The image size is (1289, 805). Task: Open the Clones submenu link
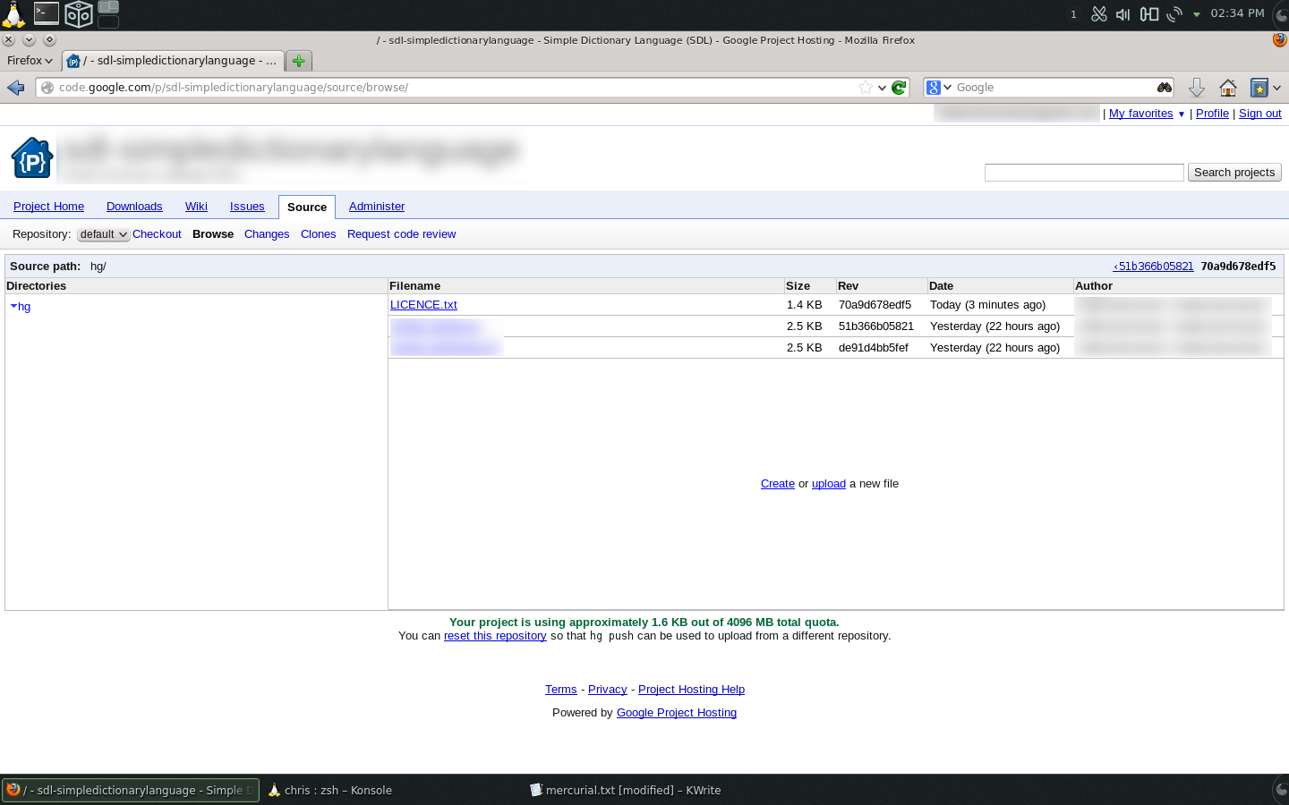click(x=318, y=234)
